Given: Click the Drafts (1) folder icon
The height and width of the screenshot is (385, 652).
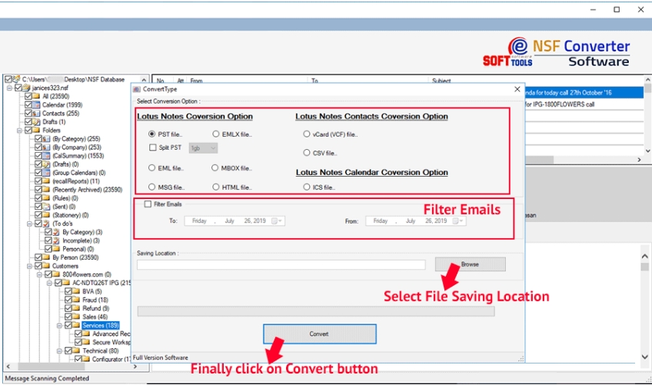Looking at the screenshot, I should pyautogui.click(x=37, y=121).
